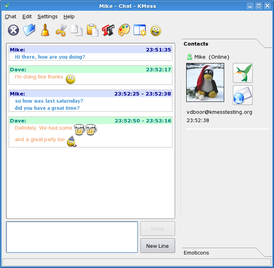Click the close chat toolbar icon
This screenshot has height=268, width=274.
(13, 30)
